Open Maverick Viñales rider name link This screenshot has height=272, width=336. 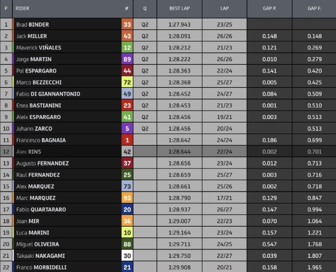[x=39, y=48]
